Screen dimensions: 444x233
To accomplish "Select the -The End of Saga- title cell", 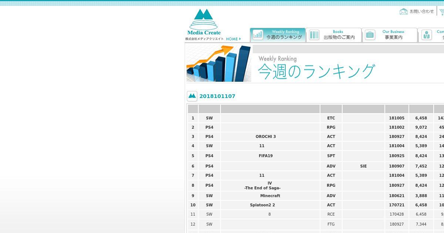I will (x=270, y=185).
